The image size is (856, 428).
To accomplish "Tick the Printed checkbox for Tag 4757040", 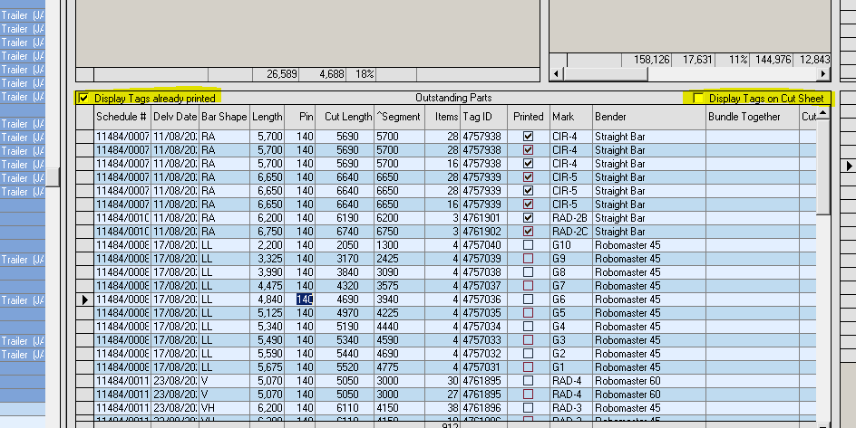I will click(x=528, y=245).
